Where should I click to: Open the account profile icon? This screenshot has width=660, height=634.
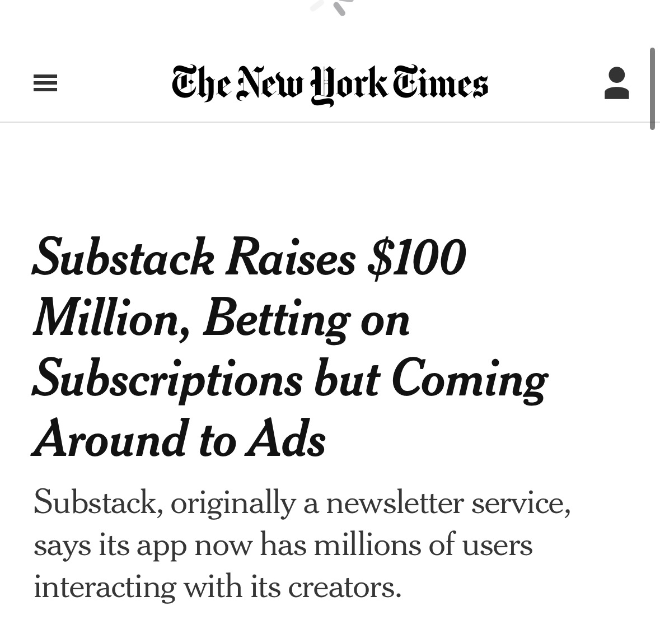[x=617, y=83]
